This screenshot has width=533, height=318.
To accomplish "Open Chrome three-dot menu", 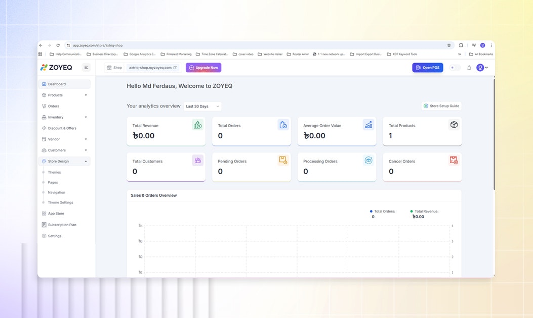I will coord(491,45).
